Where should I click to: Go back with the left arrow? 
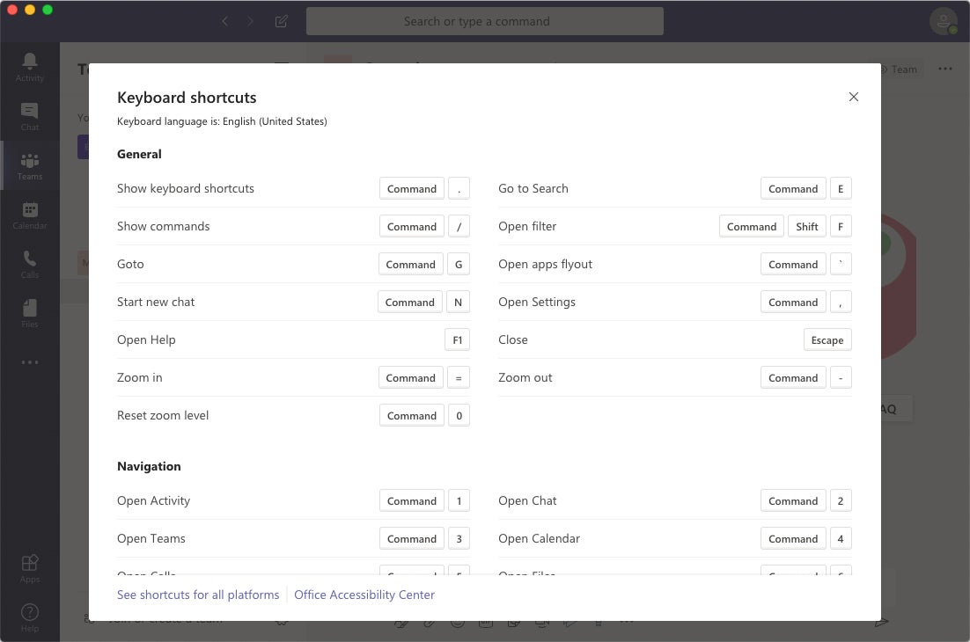pyautogui.click(x=225, y=21)
